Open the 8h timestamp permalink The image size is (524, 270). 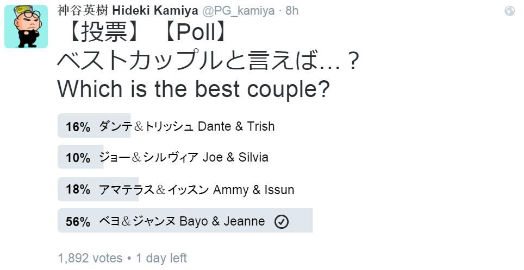click(292, 11)
